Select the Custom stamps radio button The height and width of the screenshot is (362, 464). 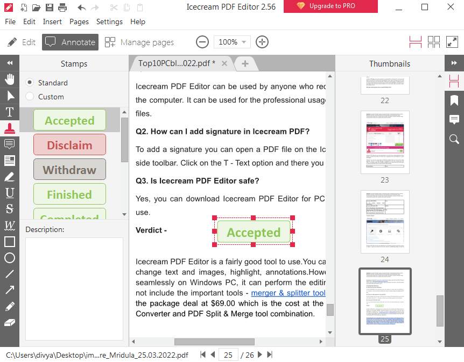[x=30, y=96]
